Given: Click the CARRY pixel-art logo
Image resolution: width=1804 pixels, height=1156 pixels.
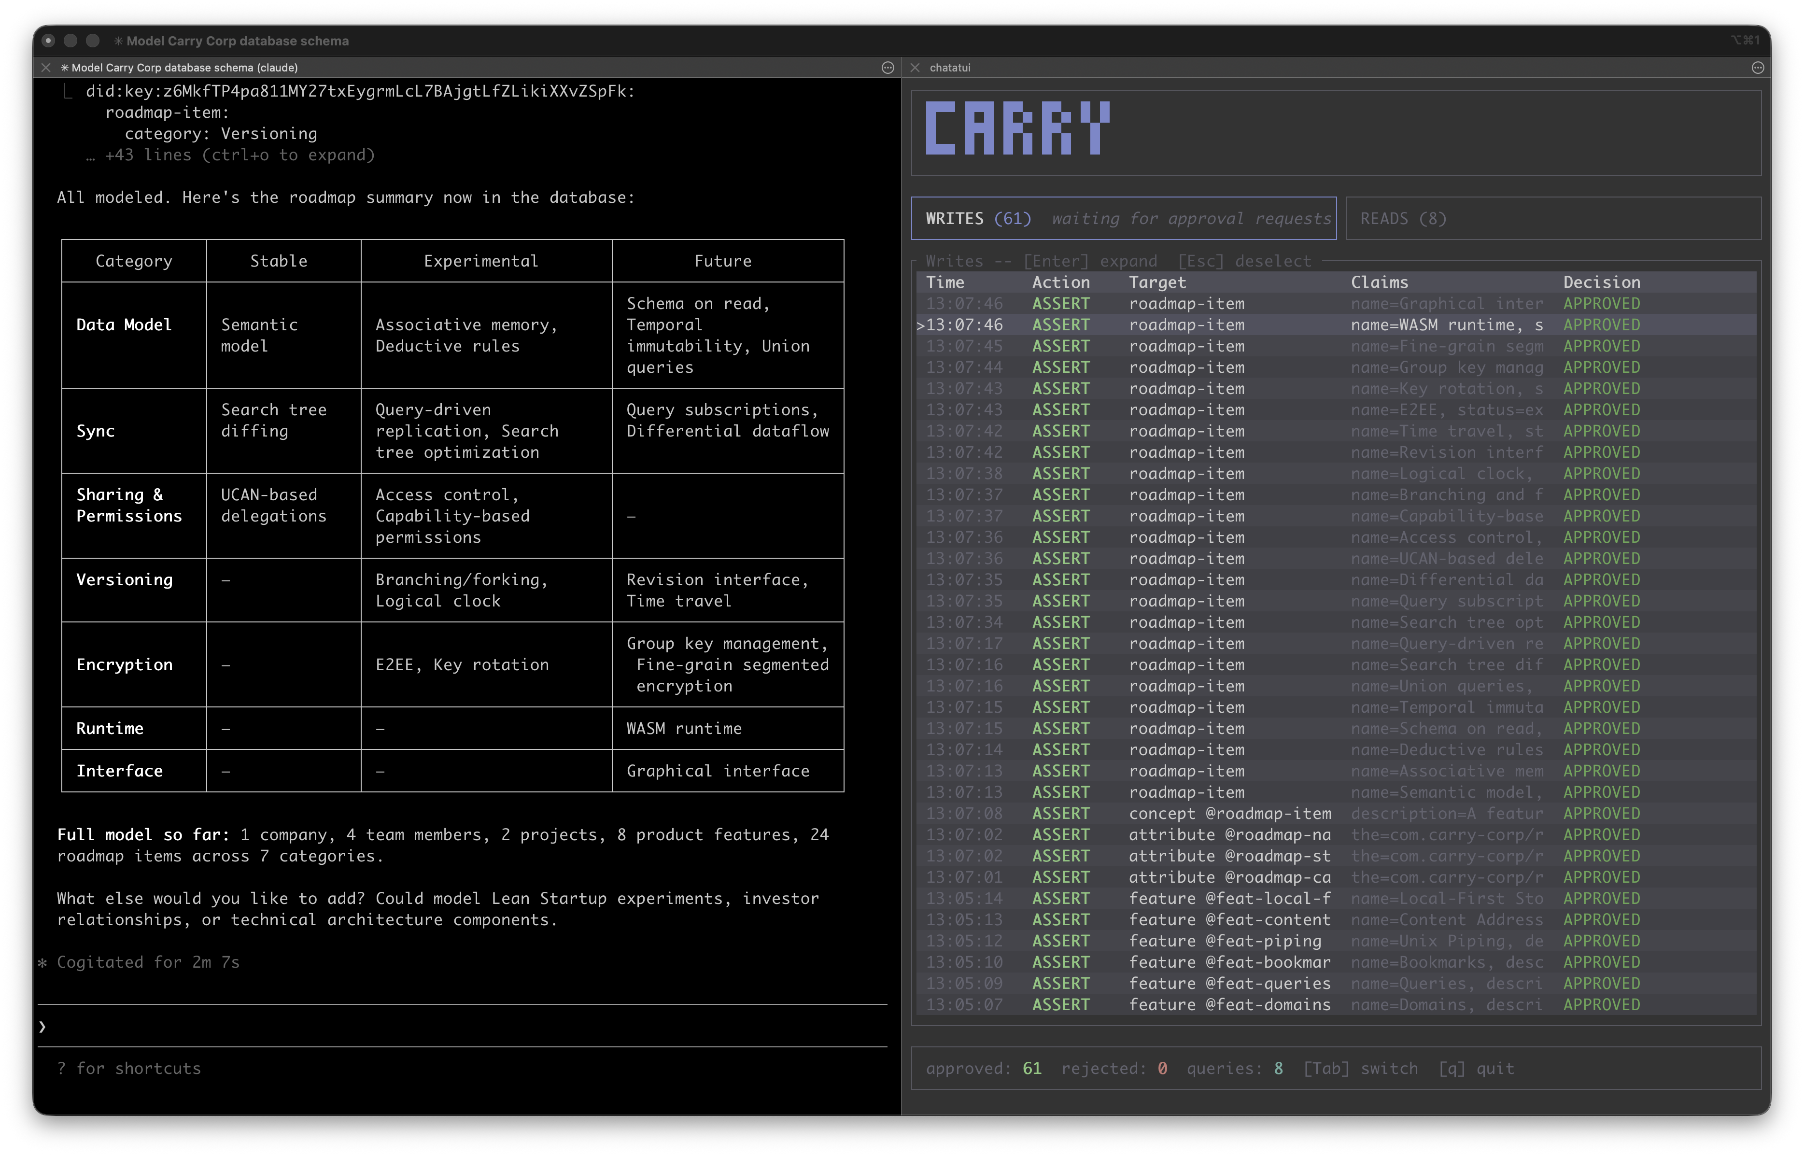Looking at the screenshot, I should pos(1017,129).
